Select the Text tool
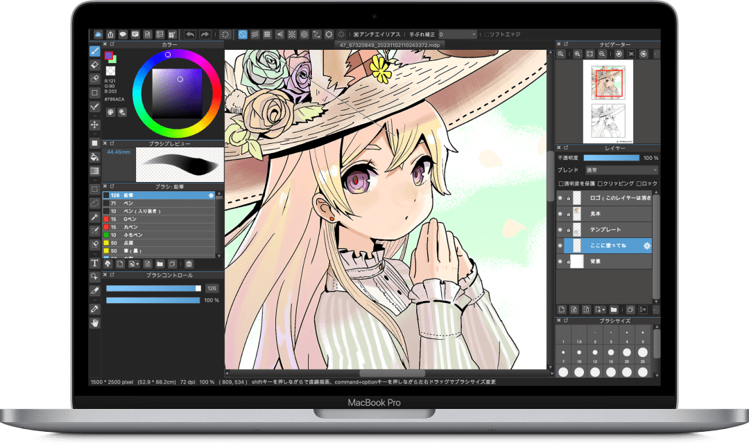The width and height of the screenshot is (749, 445). 95,263
